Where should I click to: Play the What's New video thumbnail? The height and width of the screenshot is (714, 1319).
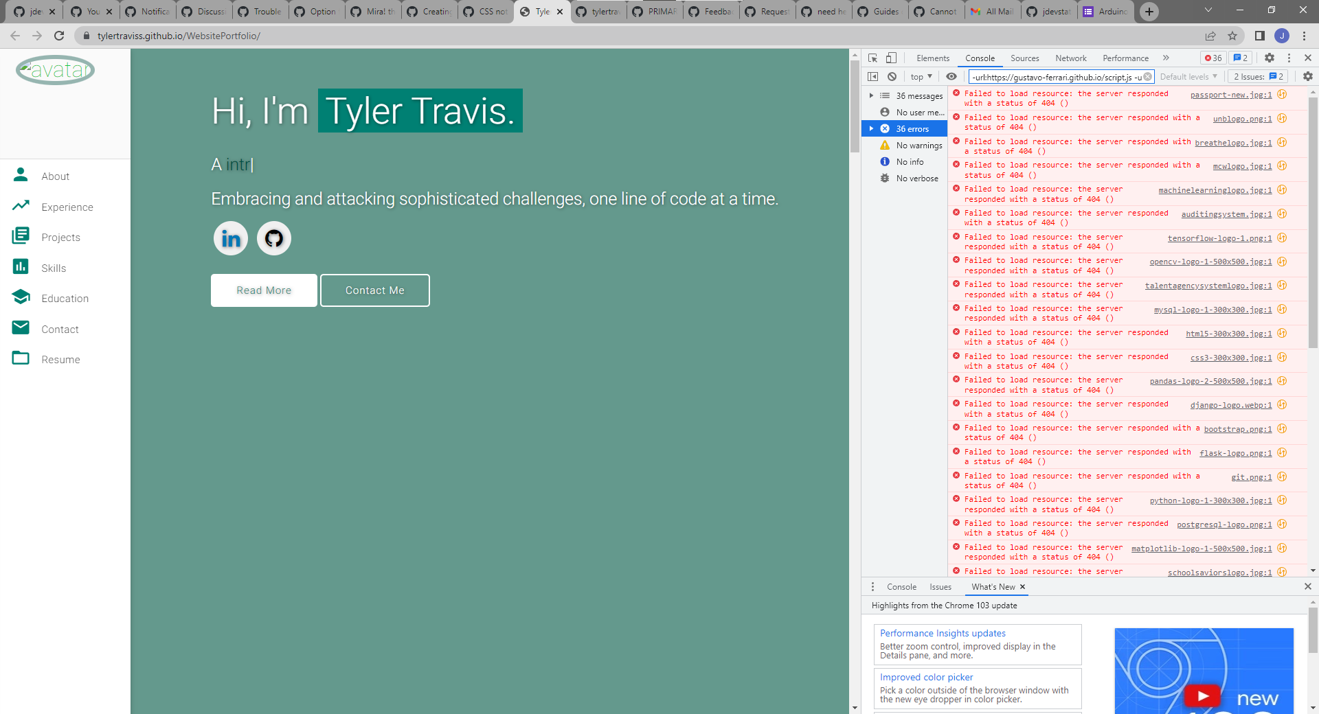coord(1204,695)
